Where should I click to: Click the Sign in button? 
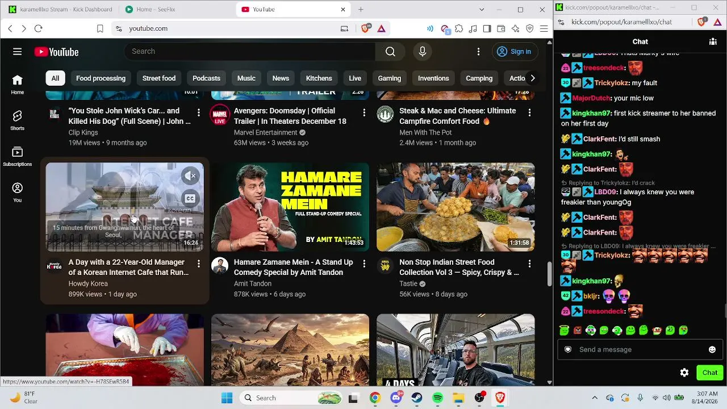(x=514, y=52)
